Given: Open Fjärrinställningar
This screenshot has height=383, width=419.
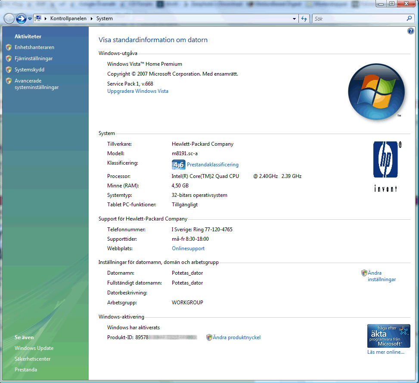Looking at the screenshot, I should coord(34,58).
